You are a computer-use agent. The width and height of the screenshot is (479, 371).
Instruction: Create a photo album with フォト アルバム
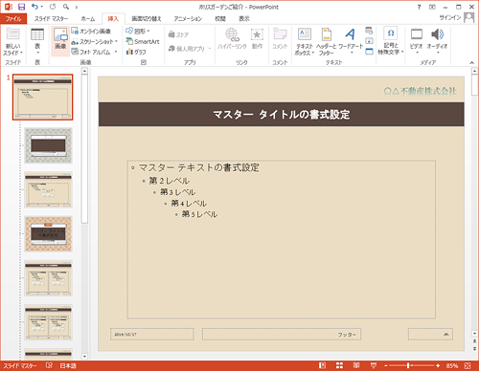(91, 52)
